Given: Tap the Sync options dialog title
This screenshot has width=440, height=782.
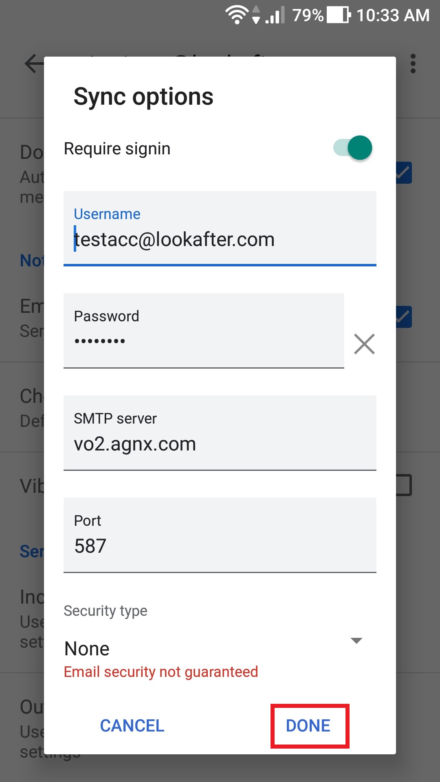Looking at the screenshot, I should 143,97.
